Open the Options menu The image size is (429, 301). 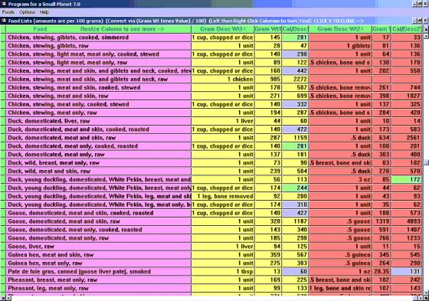point(27,12)
